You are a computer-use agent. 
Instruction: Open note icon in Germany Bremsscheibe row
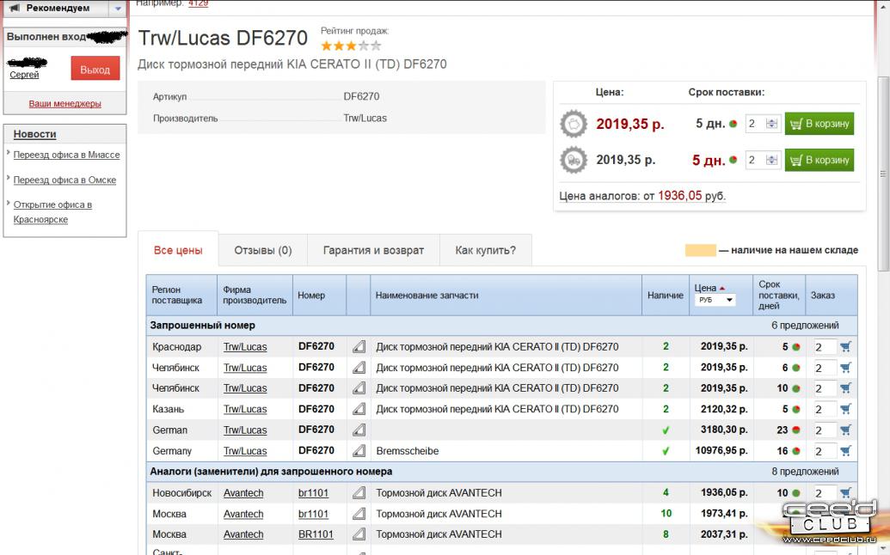tap(359, 451)
